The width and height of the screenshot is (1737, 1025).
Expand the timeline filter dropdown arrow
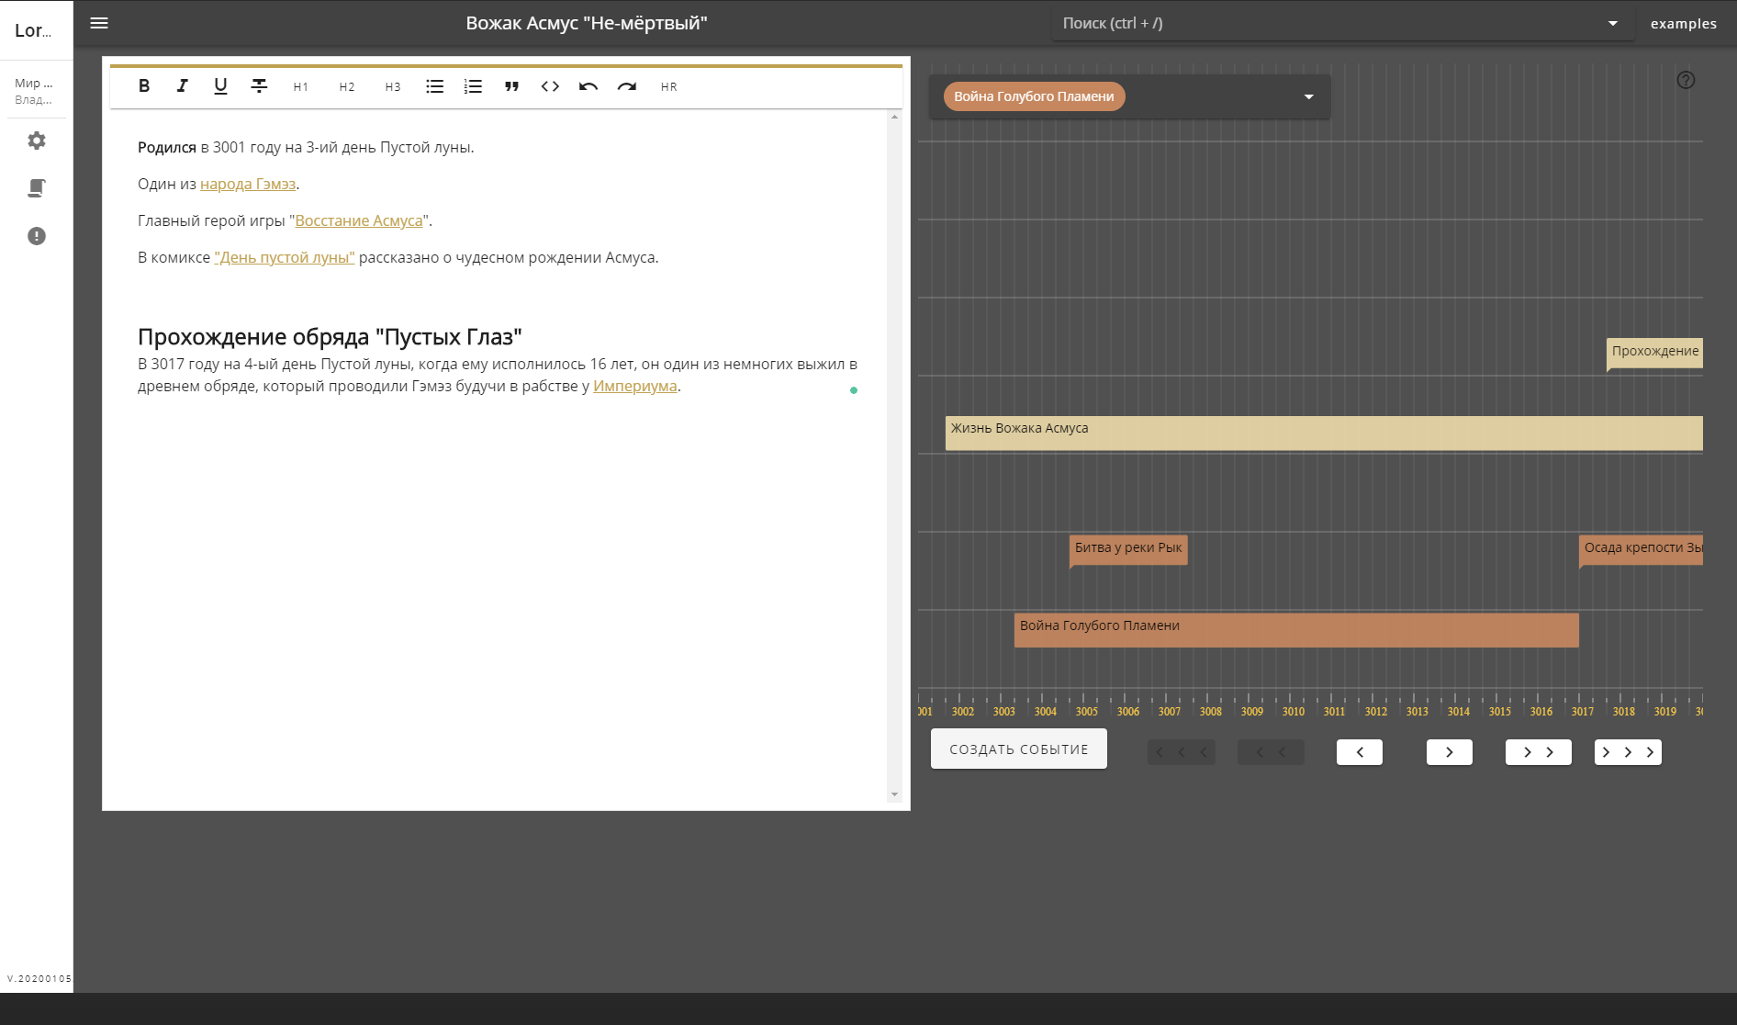tap(1309, 96)
